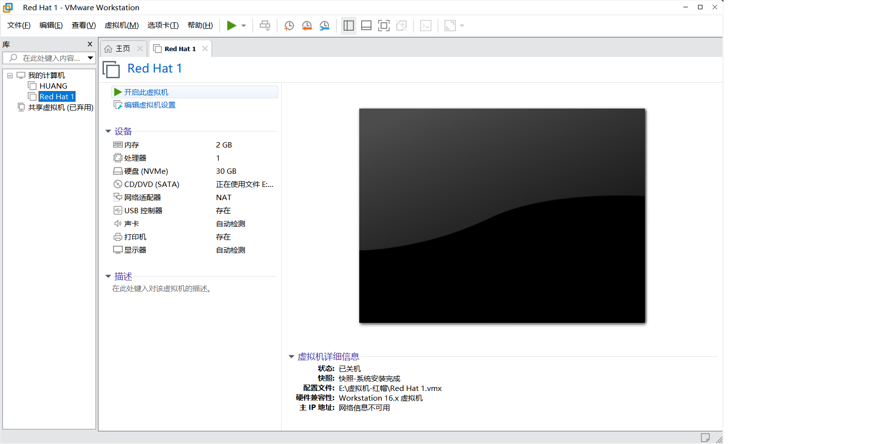Open the 编辑(E) menu

point(51,25)
